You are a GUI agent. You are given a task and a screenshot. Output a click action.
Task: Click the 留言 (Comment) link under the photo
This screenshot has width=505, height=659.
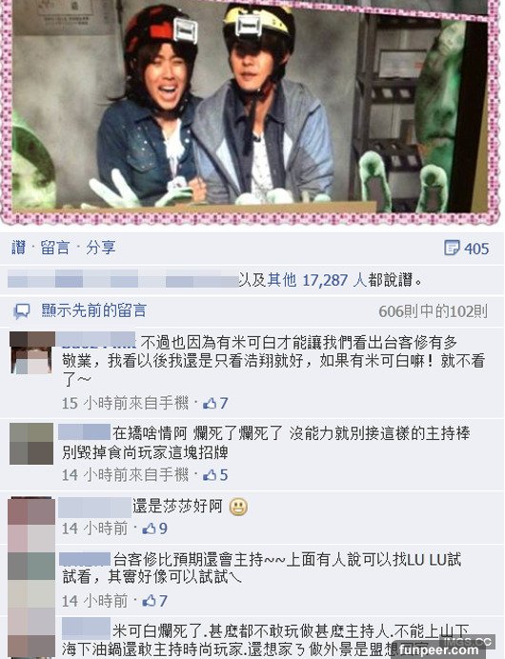tap(55, 248)
